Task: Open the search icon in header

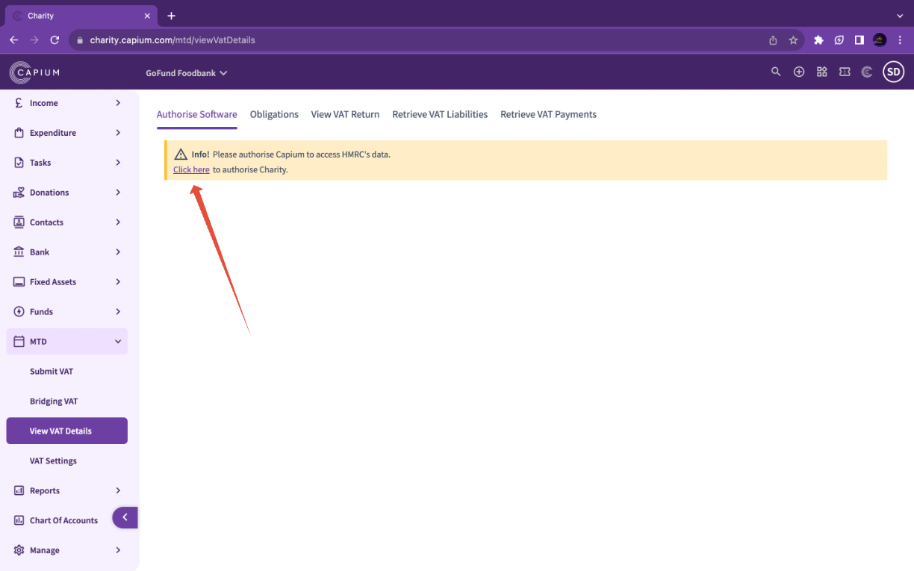Action: point(776,72)
